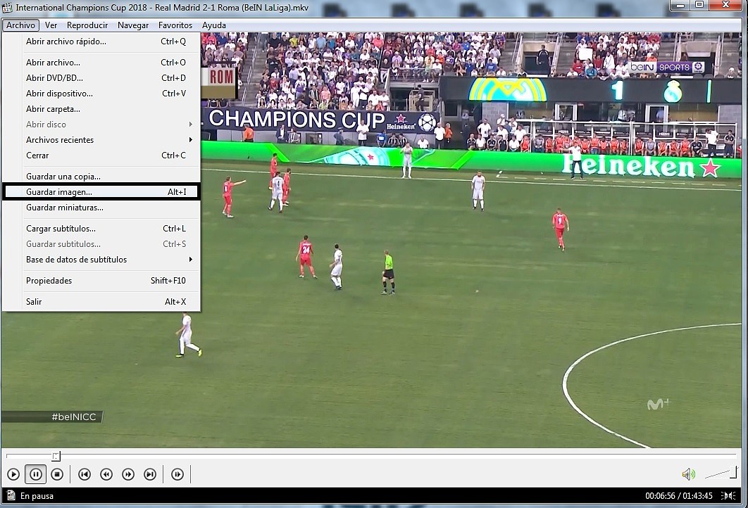Click the frame step button
The width and height of the screenshot is (748, 508).
tap(177, 474)
